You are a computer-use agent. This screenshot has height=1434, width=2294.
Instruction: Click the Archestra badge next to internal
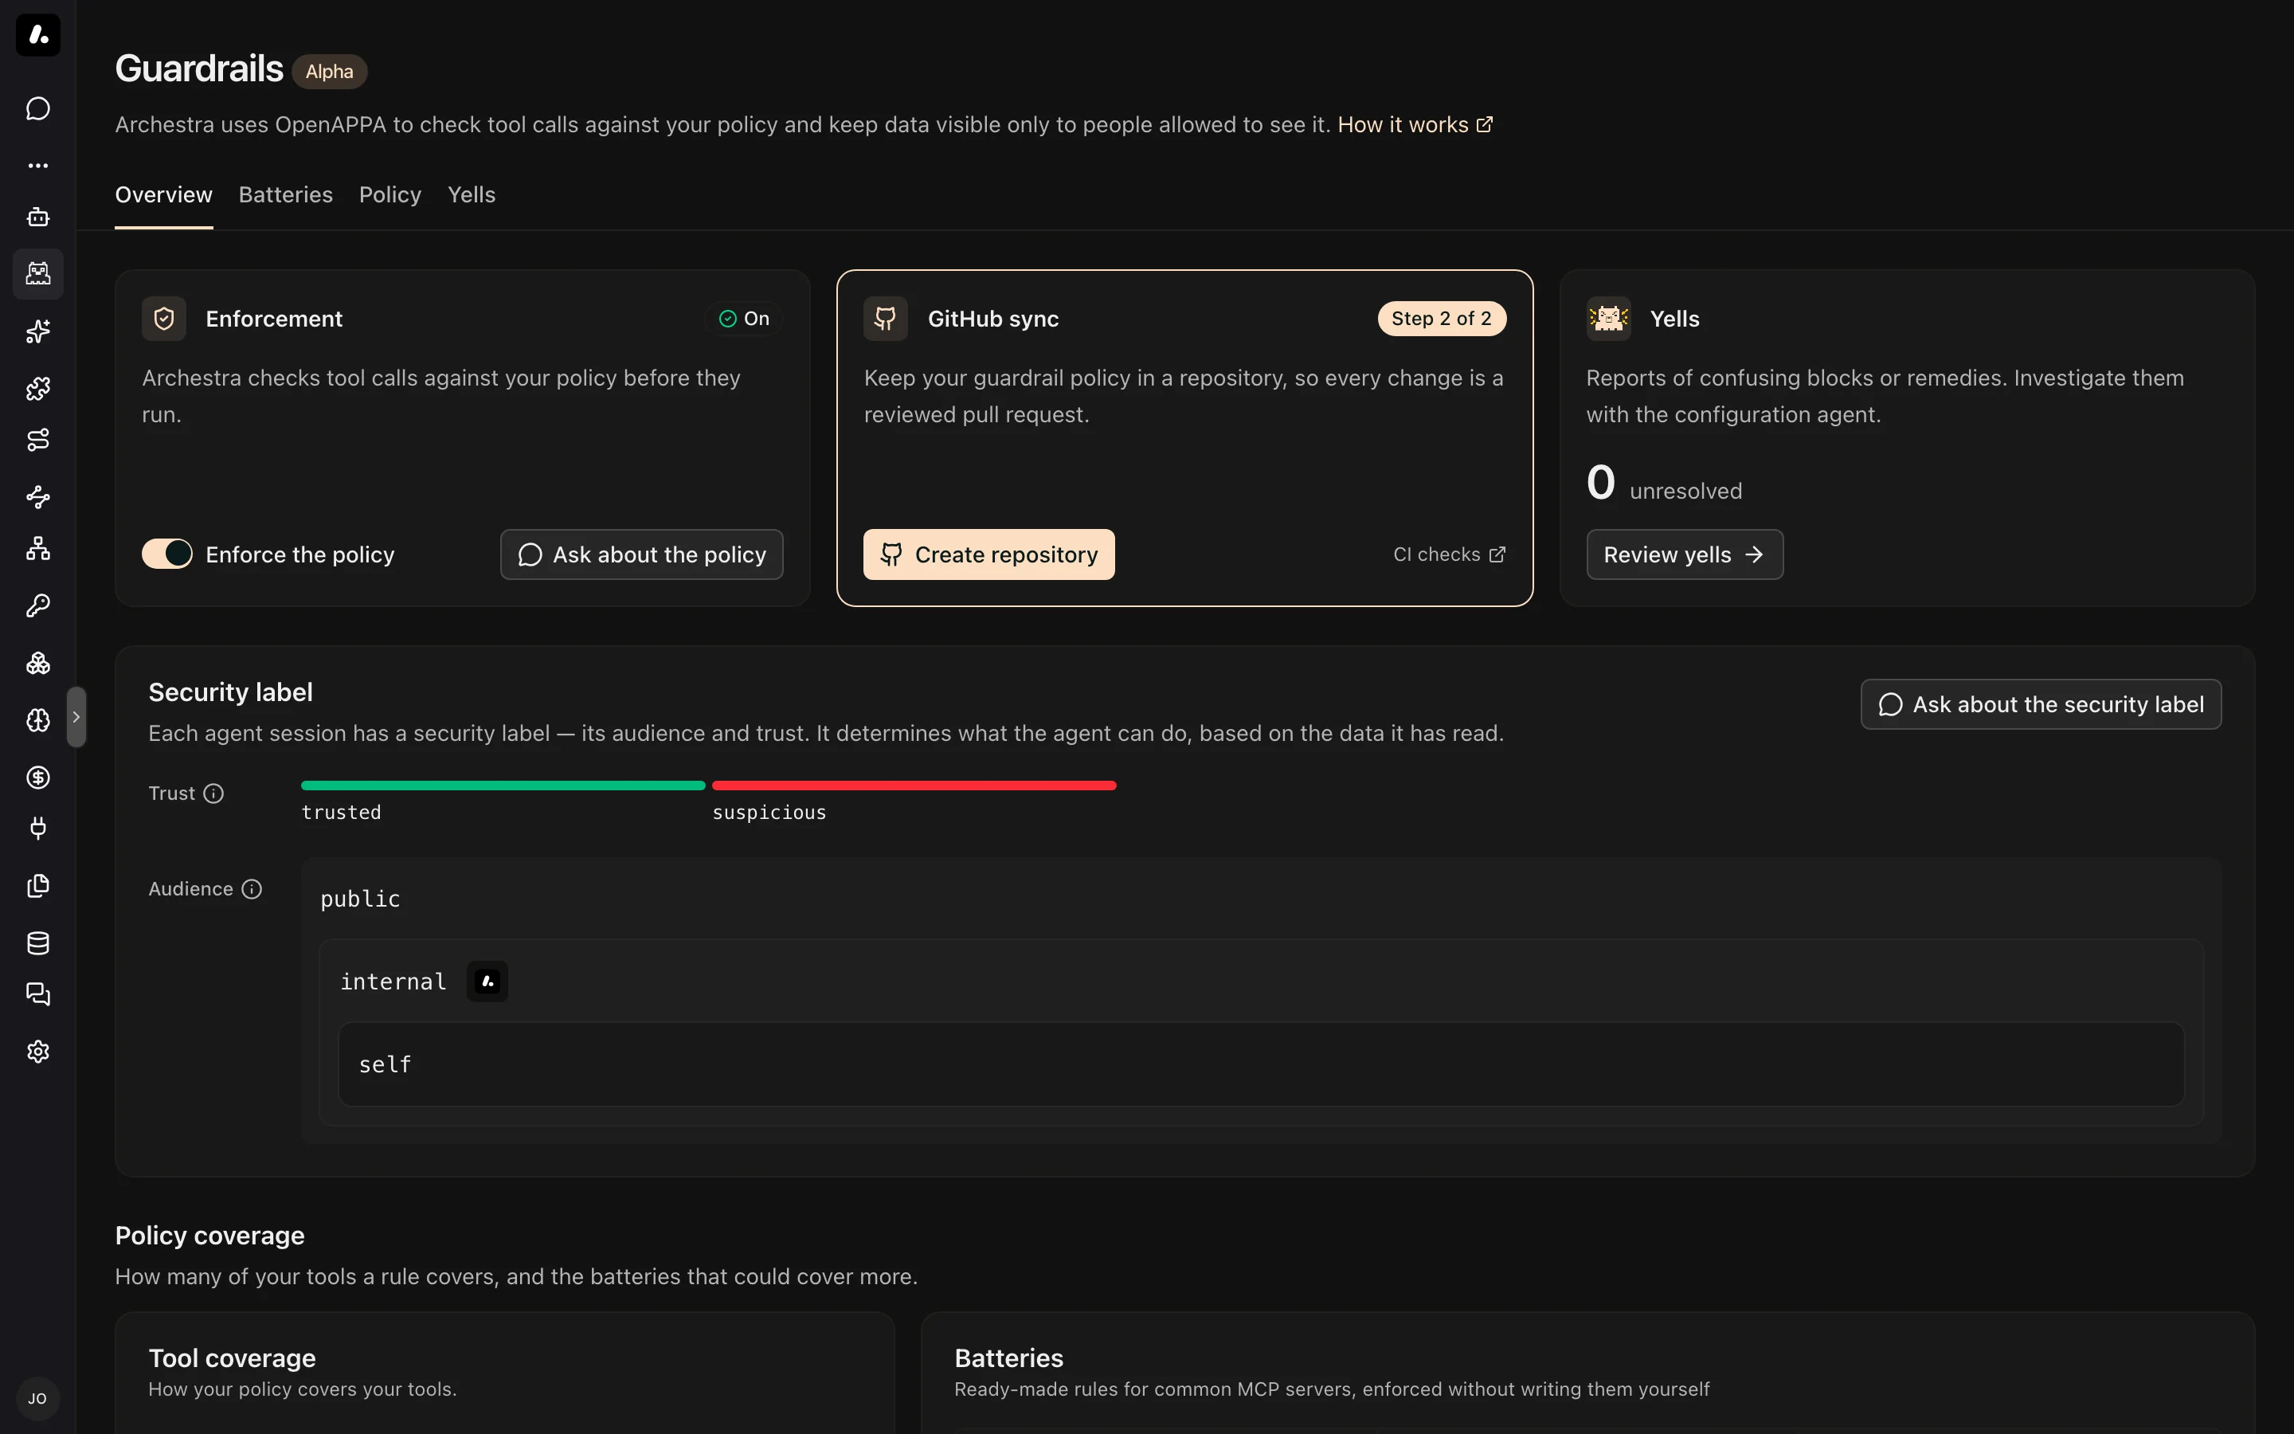click(x=487, y=981)
